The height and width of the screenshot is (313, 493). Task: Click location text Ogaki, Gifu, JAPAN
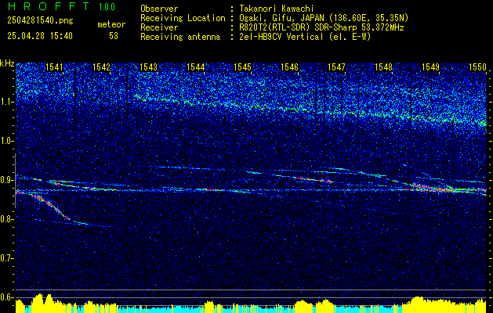(281, 18)
